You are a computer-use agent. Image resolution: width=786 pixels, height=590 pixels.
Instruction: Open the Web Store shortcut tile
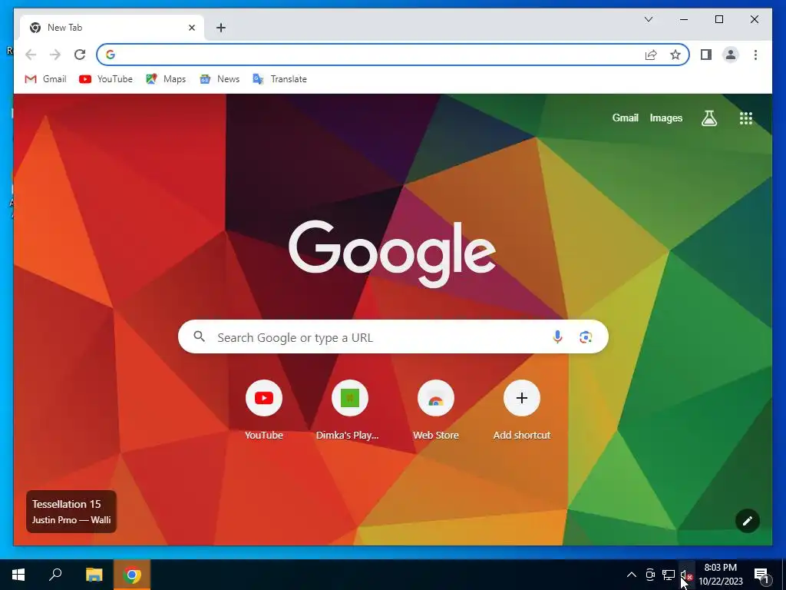pos(436,411)
